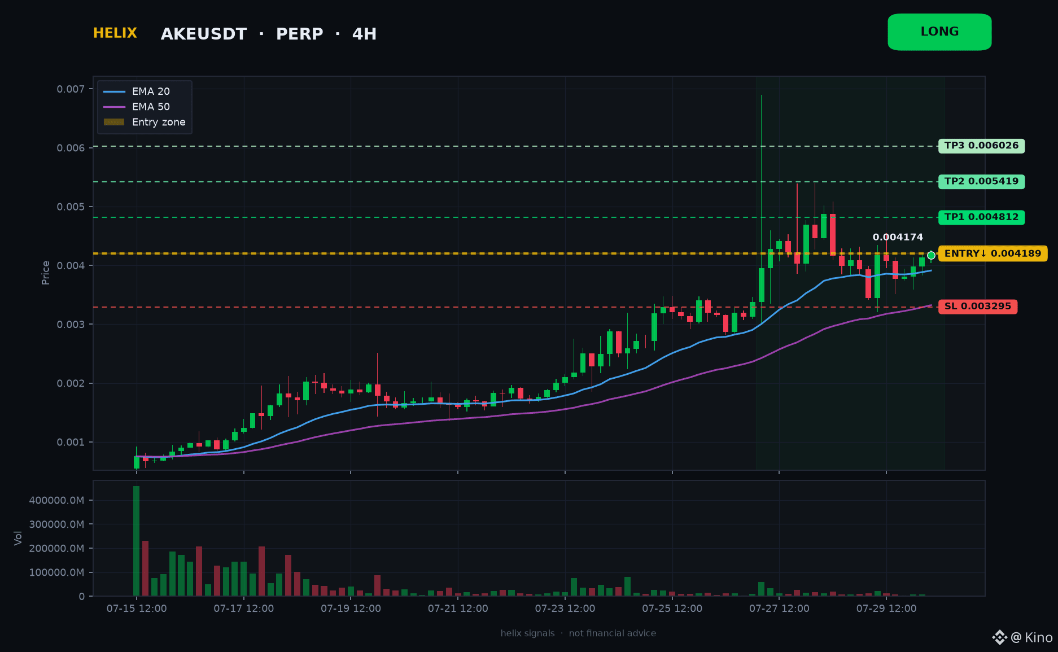Screen dimensions: 1058x652
Task: Select the HELIX logo text
Action: (115, 33)
